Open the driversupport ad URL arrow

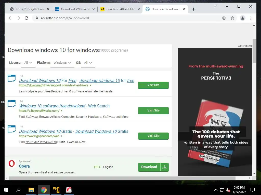click(x=90, y=85)
